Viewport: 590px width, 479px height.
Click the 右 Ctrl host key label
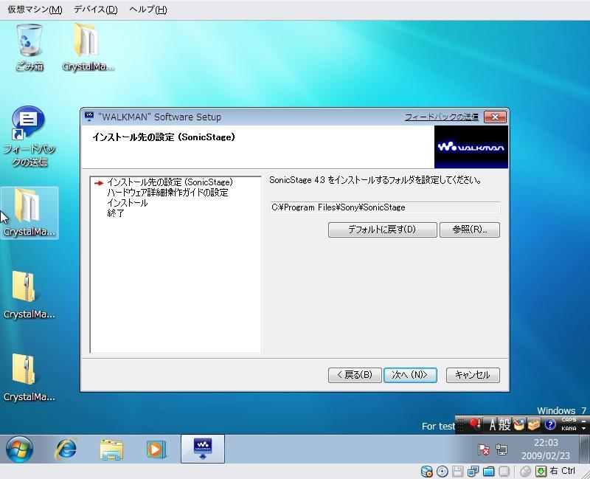click(563, 471)
